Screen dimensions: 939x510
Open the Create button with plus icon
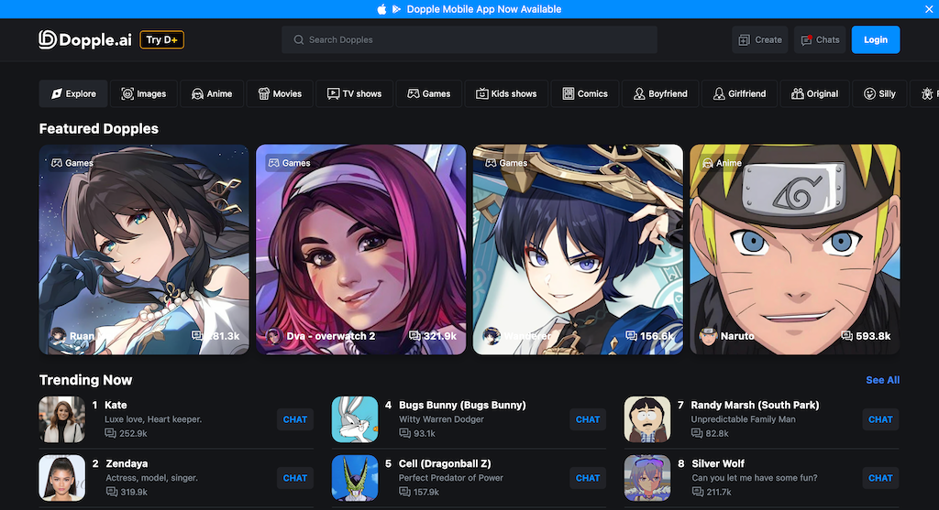(x=759, y=40)
